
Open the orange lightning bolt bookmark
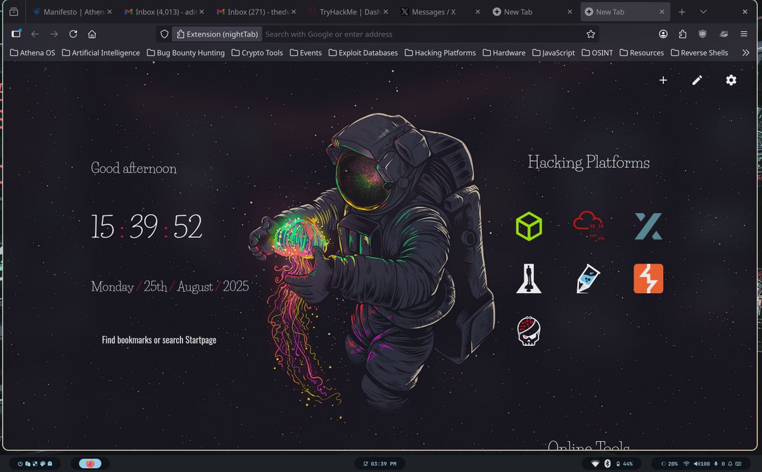(648, 279)
